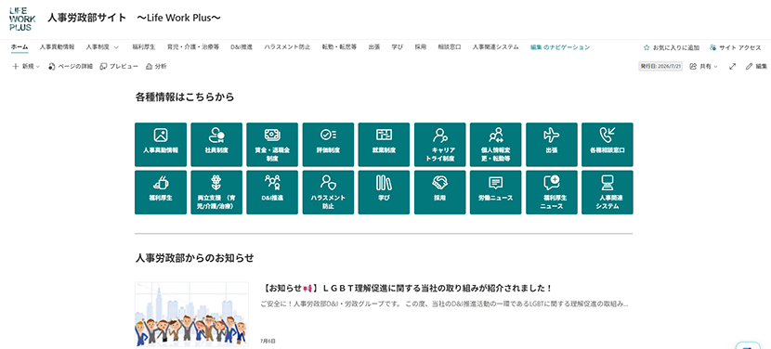Go to 学び in top navigation
This screenshot has height=349, width=771.
point(398,47)
